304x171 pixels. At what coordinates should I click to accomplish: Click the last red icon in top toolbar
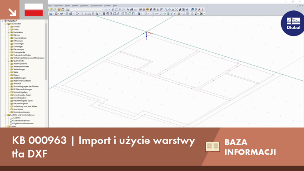[203, 10]
